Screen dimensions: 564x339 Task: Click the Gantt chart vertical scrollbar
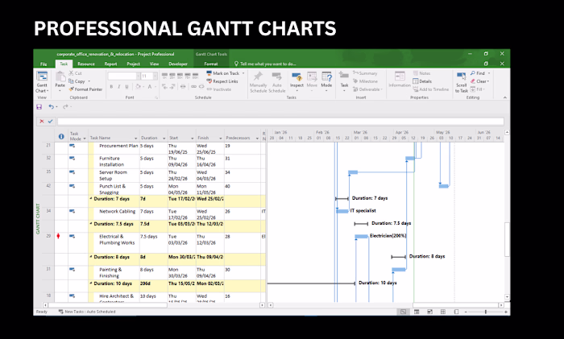pos(507,239)
